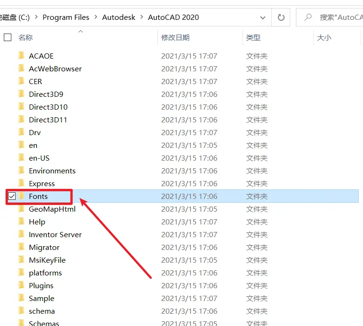This screenshot has height=326, width=363.
Task: Click the platforms folder icon
Action: (x=21, y=273)
